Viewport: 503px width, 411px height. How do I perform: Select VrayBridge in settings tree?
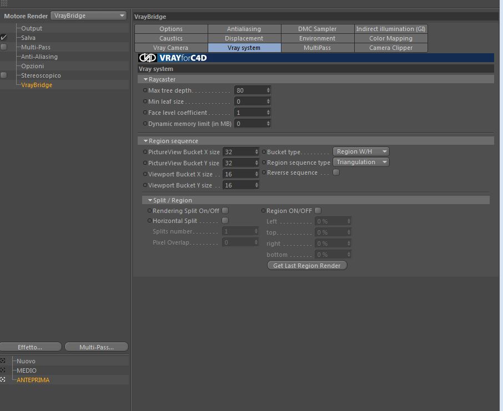click(37, 85)
